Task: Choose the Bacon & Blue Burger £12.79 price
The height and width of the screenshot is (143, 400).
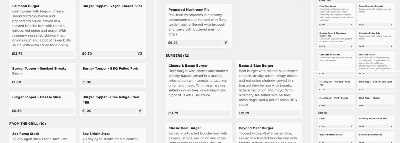Action: point(269,113)
